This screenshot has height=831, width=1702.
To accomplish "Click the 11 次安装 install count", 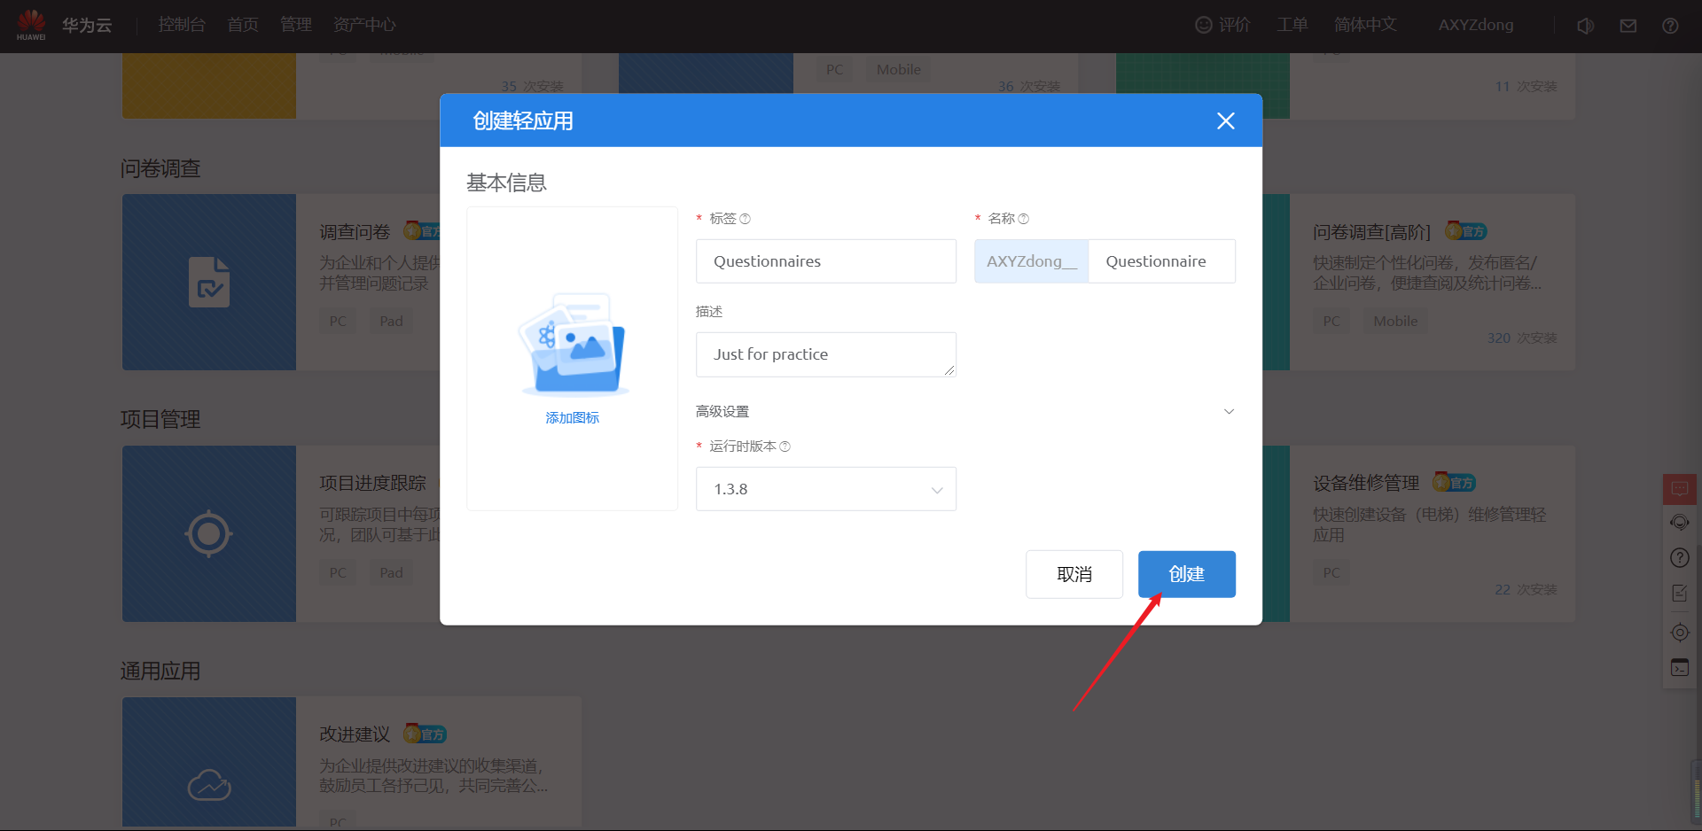I will 1526,87.
